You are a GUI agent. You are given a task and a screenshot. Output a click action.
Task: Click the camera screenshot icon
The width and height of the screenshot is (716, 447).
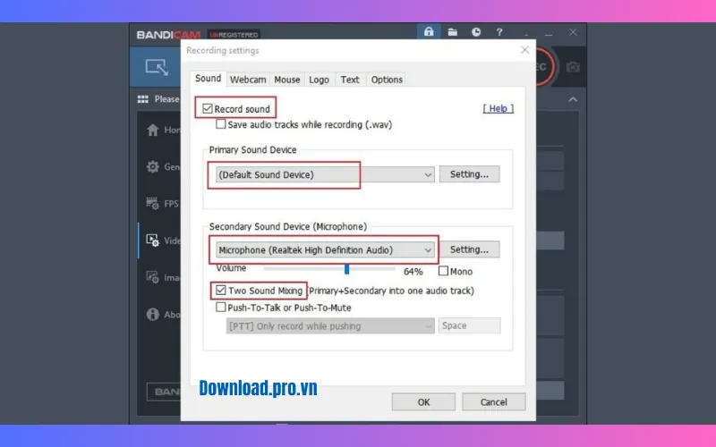tap(573, 67)
